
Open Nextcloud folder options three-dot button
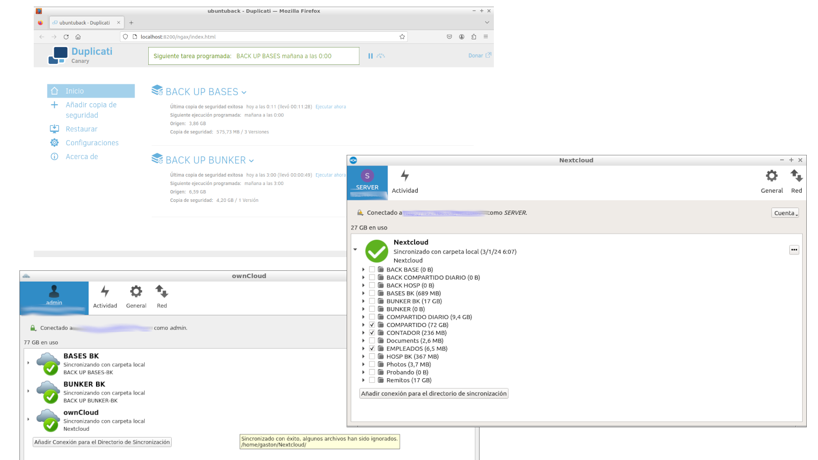[x=794, y=250]
